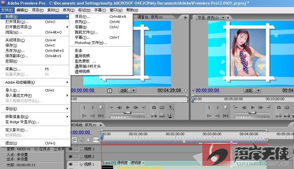The height and width of the screenshot is (169, 294).
Task: Go to Out point in Program monitor
Action: click(217, 116)
